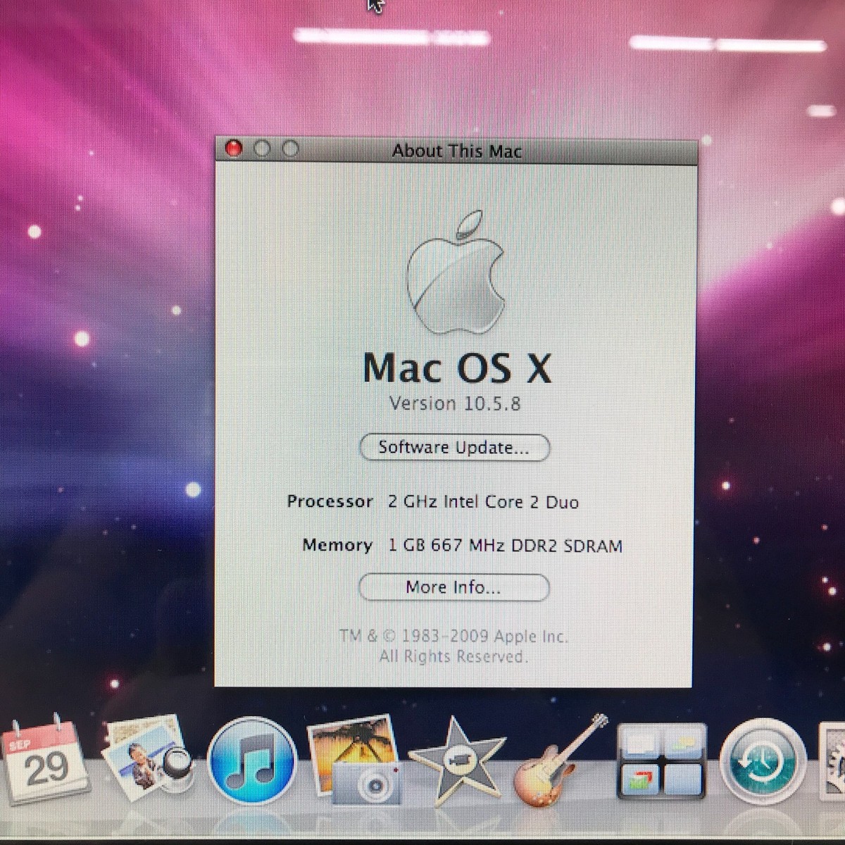Image resolution: width=845 pixels, height=845 pixels.
Task: Close the About This Mac window
Action: click(234, 149)
